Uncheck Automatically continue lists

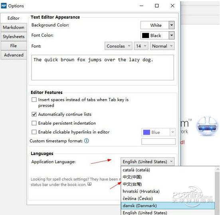tap(34, 114)
